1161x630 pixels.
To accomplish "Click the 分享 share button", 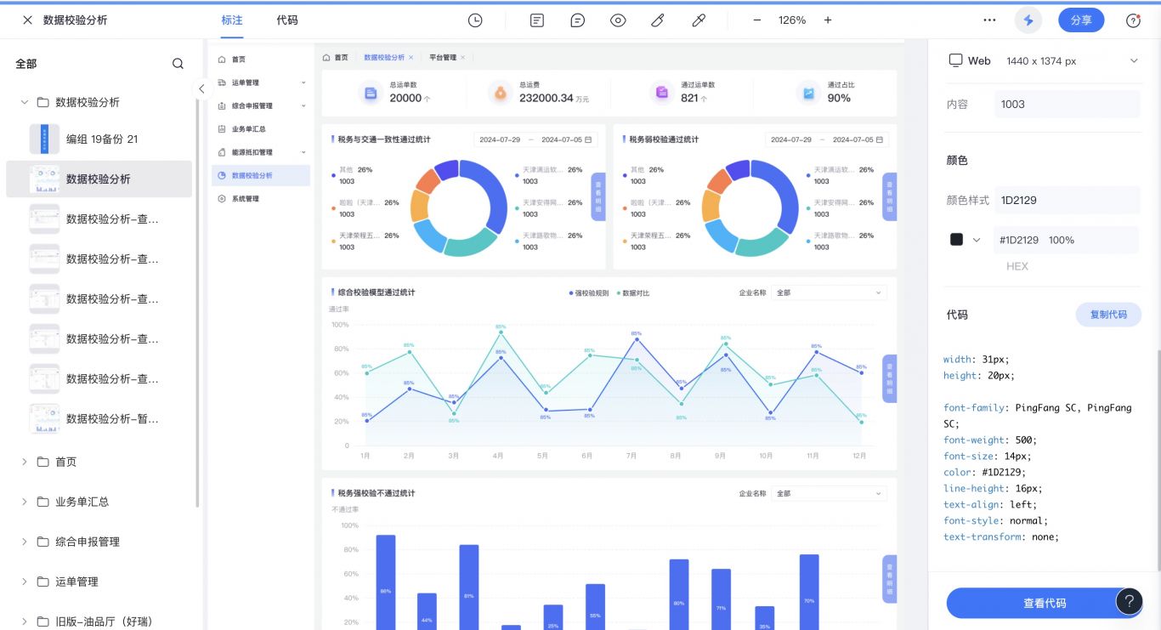I will [x=1081, y=20].
